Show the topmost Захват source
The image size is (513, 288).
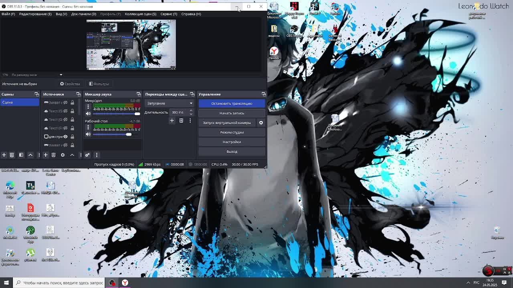tap(65, 102)
